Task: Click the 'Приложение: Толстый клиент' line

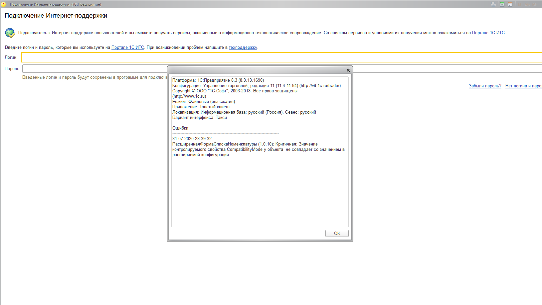Action: click(201, 107)
